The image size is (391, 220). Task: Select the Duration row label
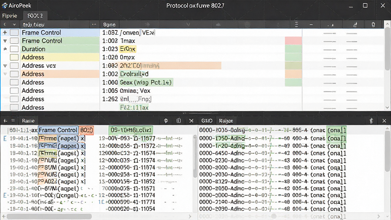tap(34, 49)
